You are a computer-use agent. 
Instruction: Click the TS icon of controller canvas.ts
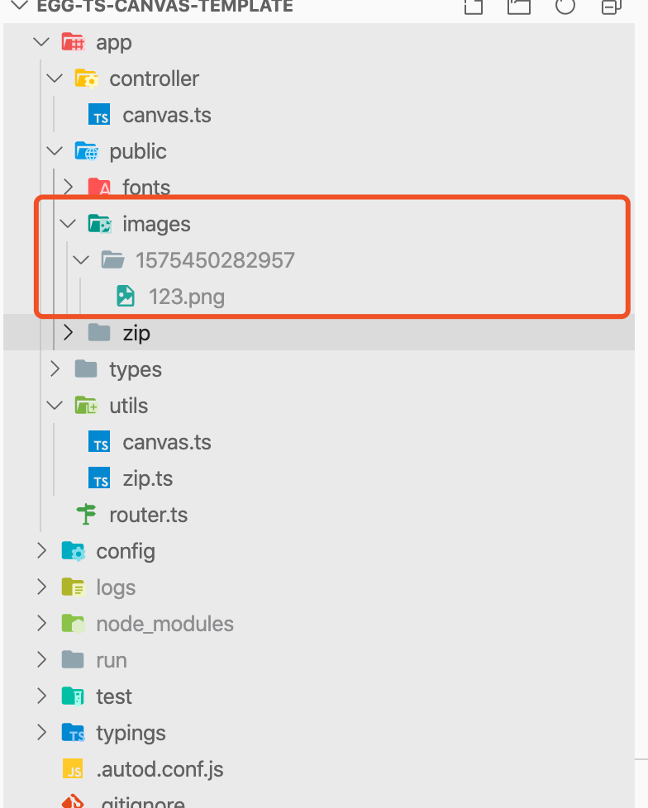point(99,115)
